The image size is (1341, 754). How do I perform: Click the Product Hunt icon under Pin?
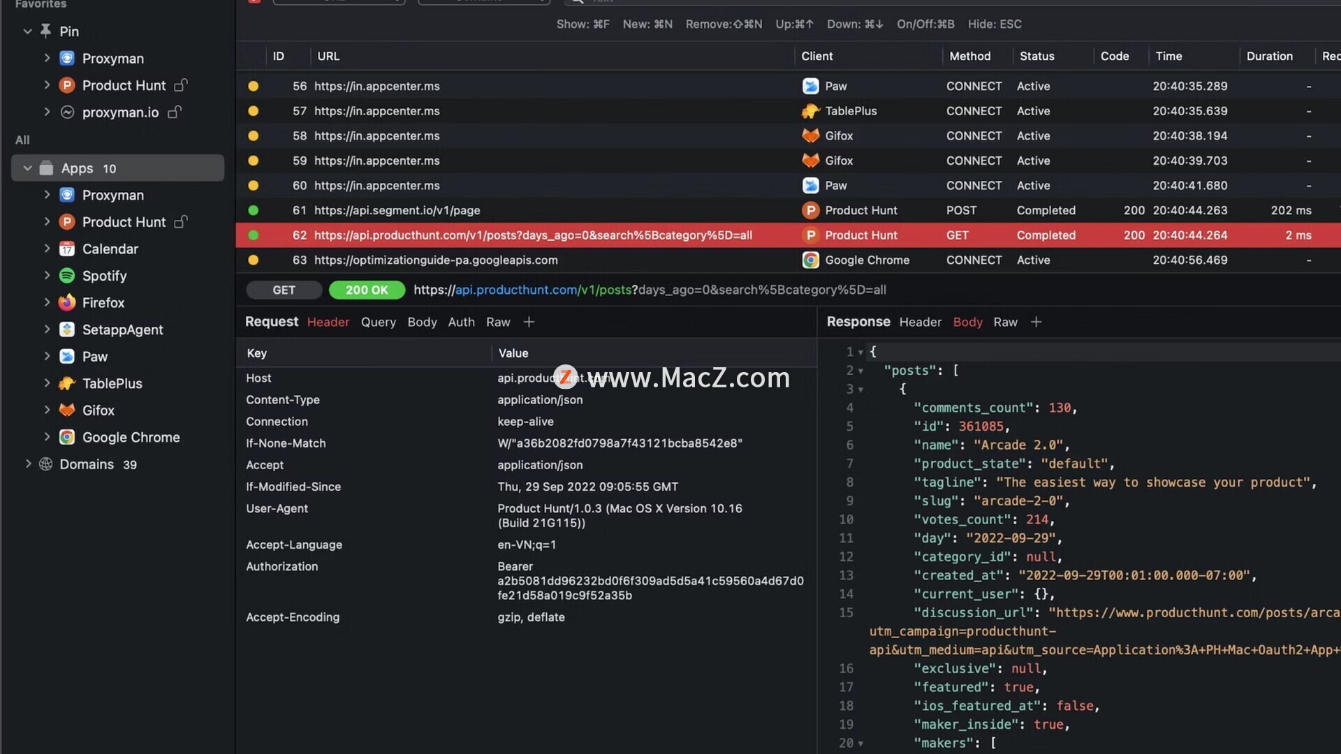pos(67,85)
